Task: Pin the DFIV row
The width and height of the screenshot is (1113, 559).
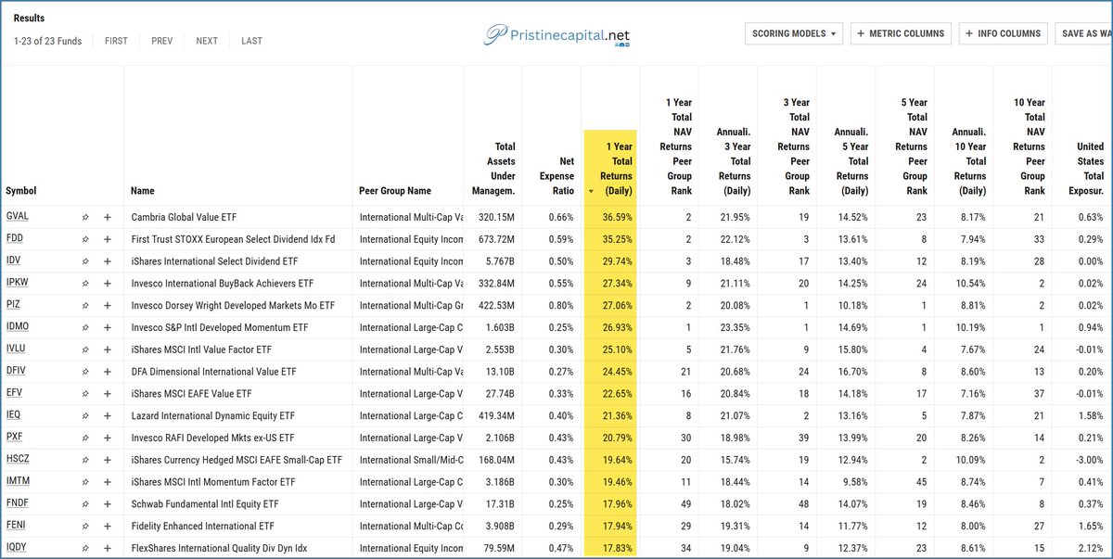Action: 84,372
